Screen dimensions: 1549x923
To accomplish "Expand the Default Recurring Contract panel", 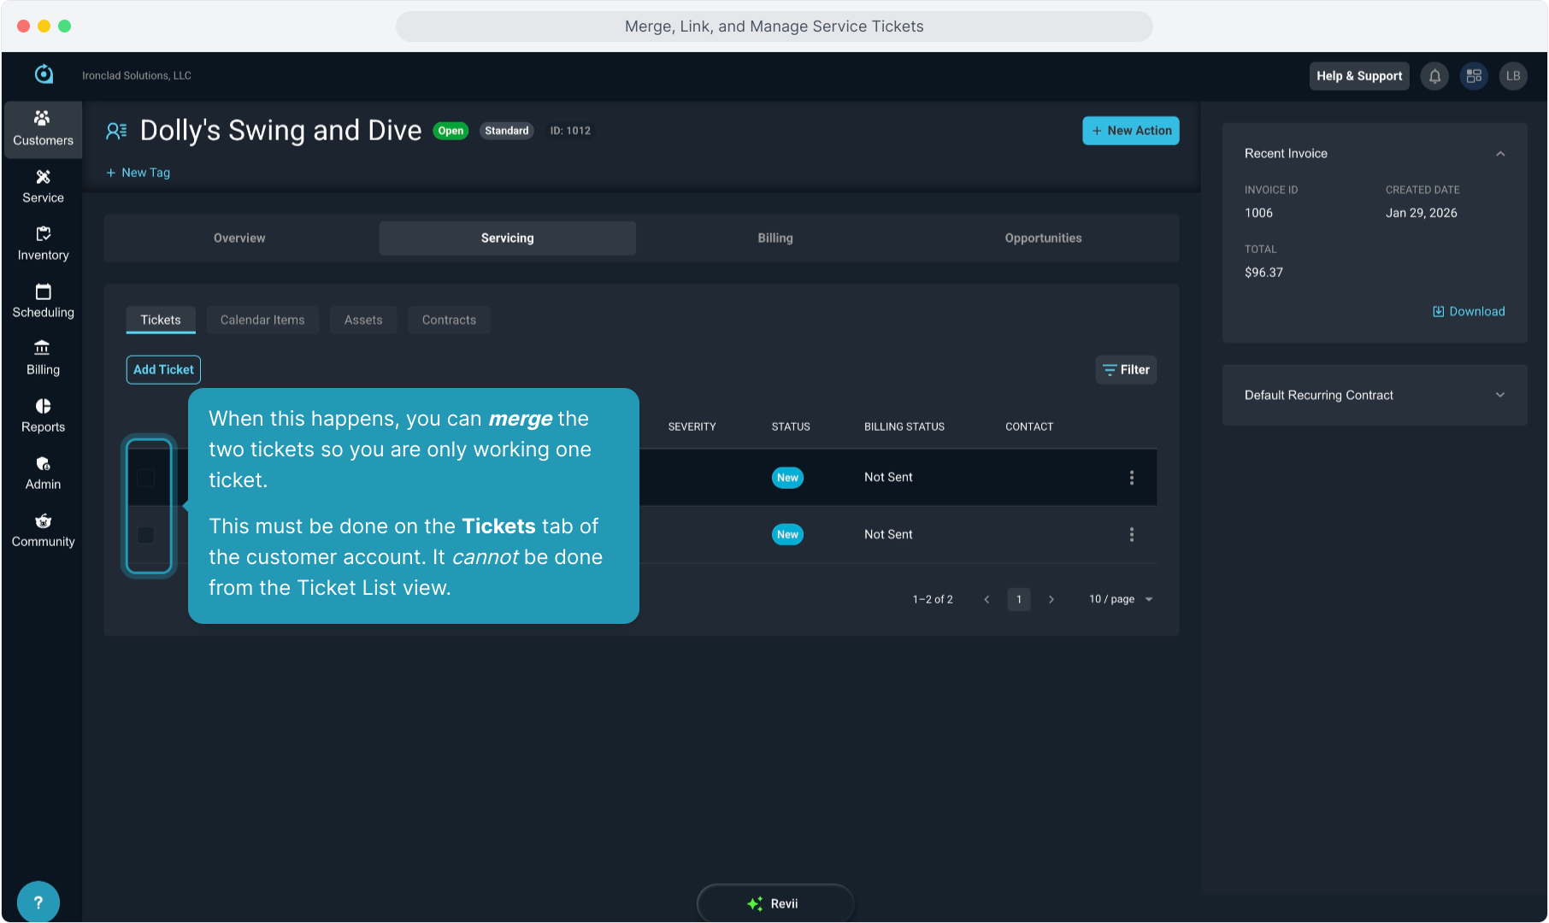I will [x=1499, y=395].
